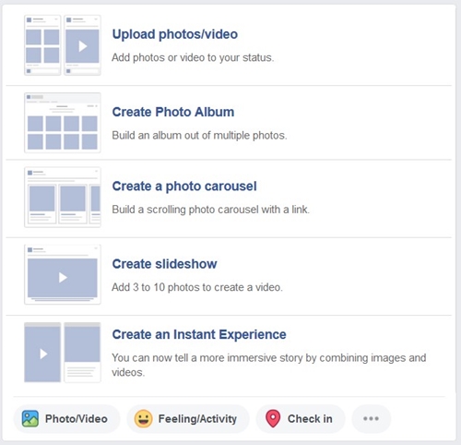Click the Instant Experience video thumbnail
Screen dimensions: 461x445
42,353
